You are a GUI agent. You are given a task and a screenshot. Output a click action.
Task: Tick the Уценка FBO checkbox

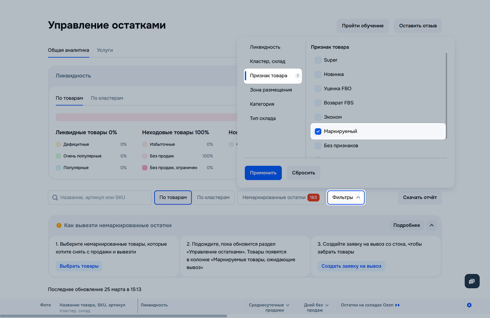318,89
